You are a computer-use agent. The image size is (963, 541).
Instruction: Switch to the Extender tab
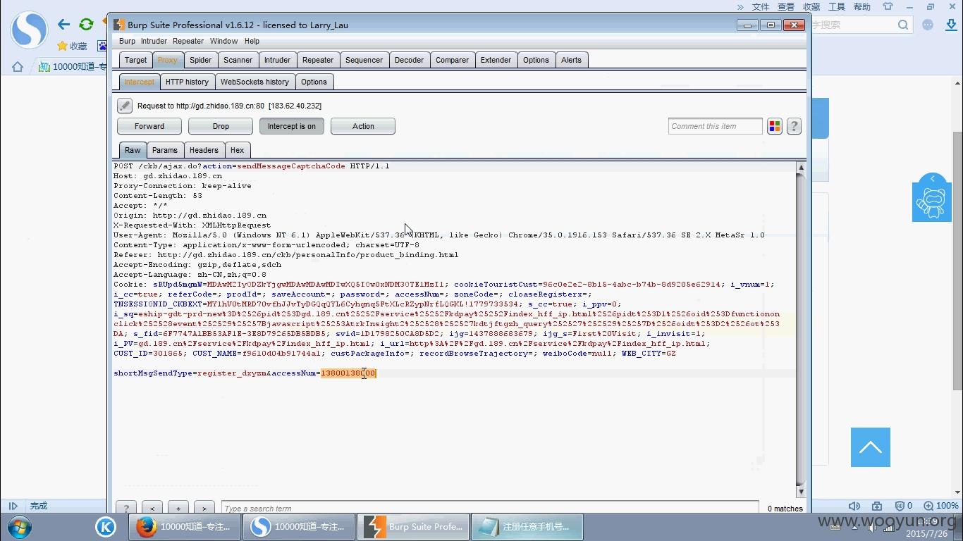pyautogui.click(x=496, y=60)
